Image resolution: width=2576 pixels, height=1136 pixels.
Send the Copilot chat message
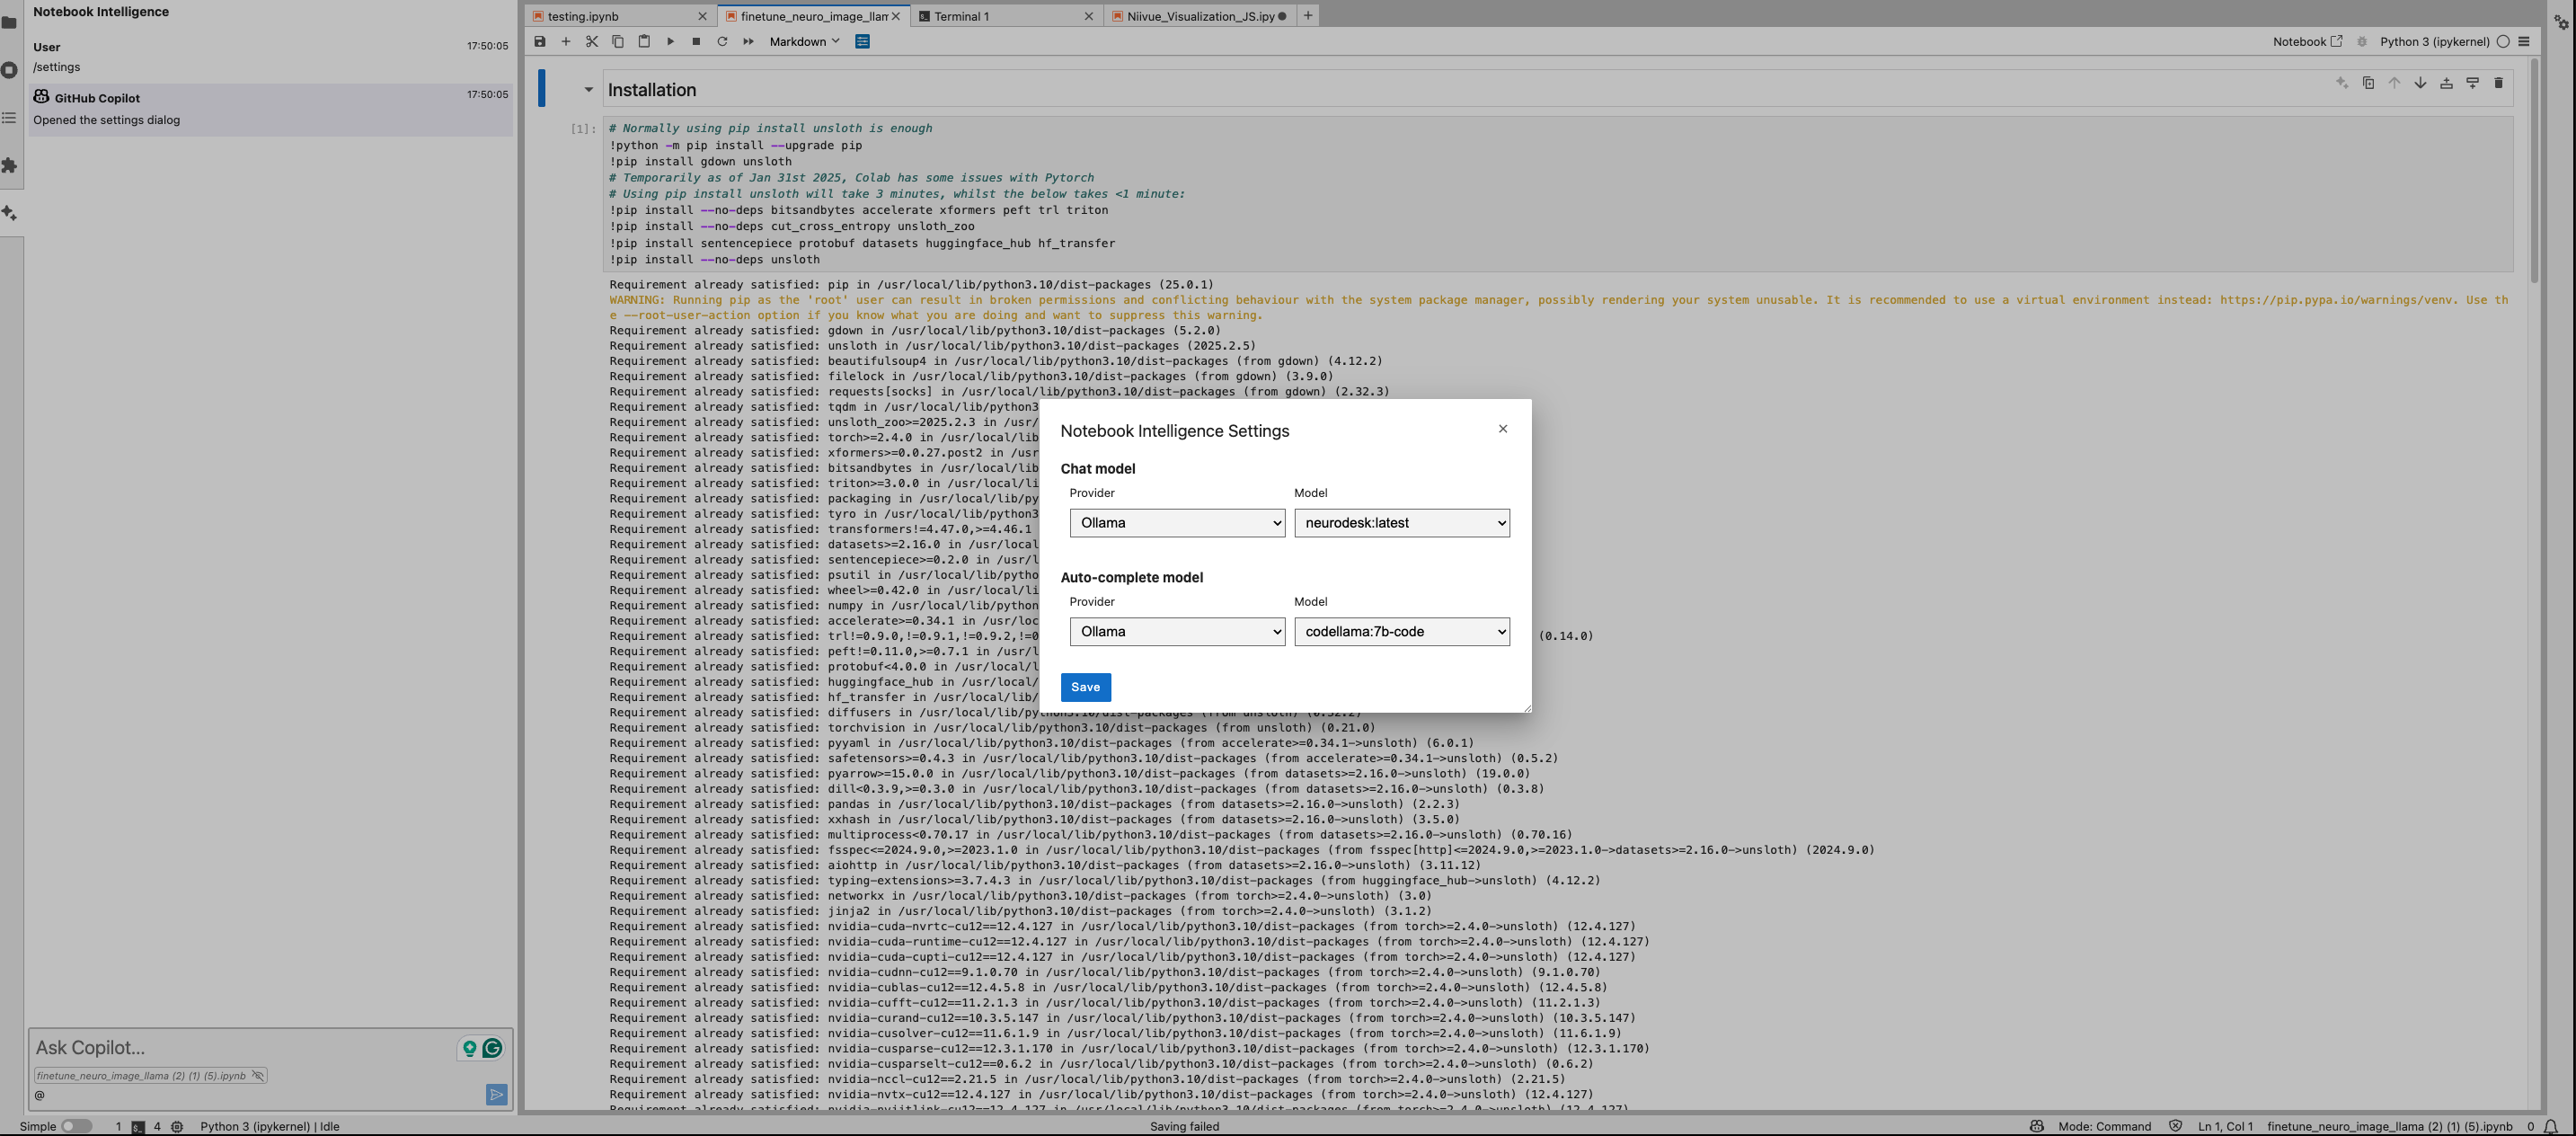pos(496,1095)
